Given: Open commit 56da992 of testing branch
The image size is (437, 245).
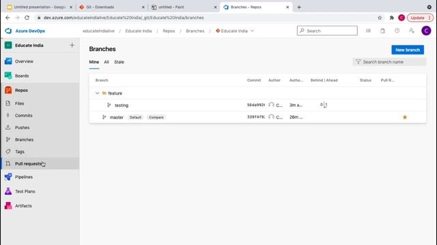Looking at the screenshot, I should [x=256, y=105].
